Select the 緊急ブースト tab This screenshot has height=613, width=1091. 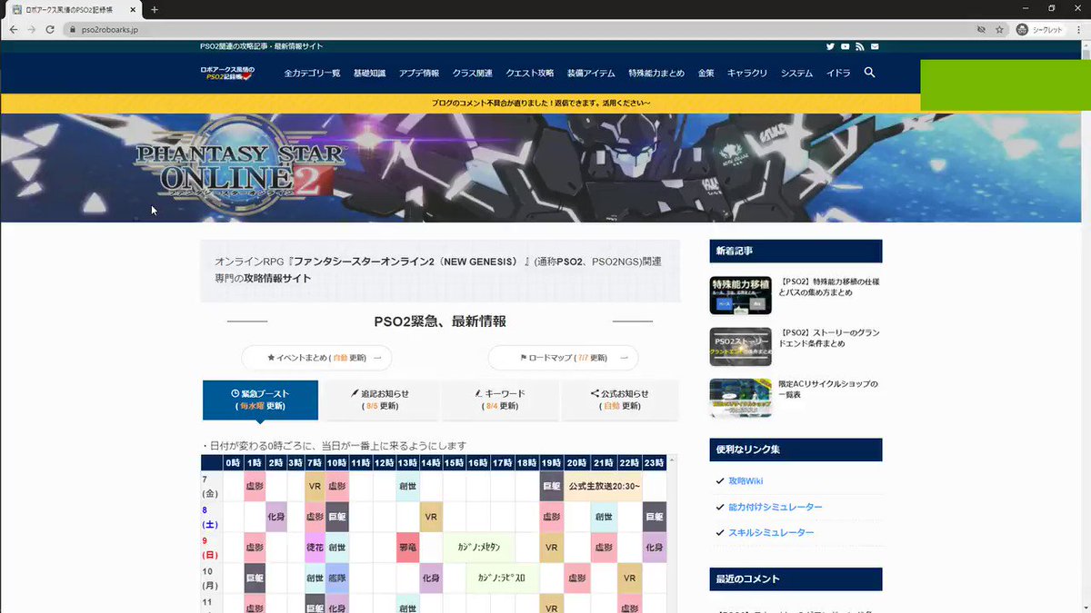point(260,400)
